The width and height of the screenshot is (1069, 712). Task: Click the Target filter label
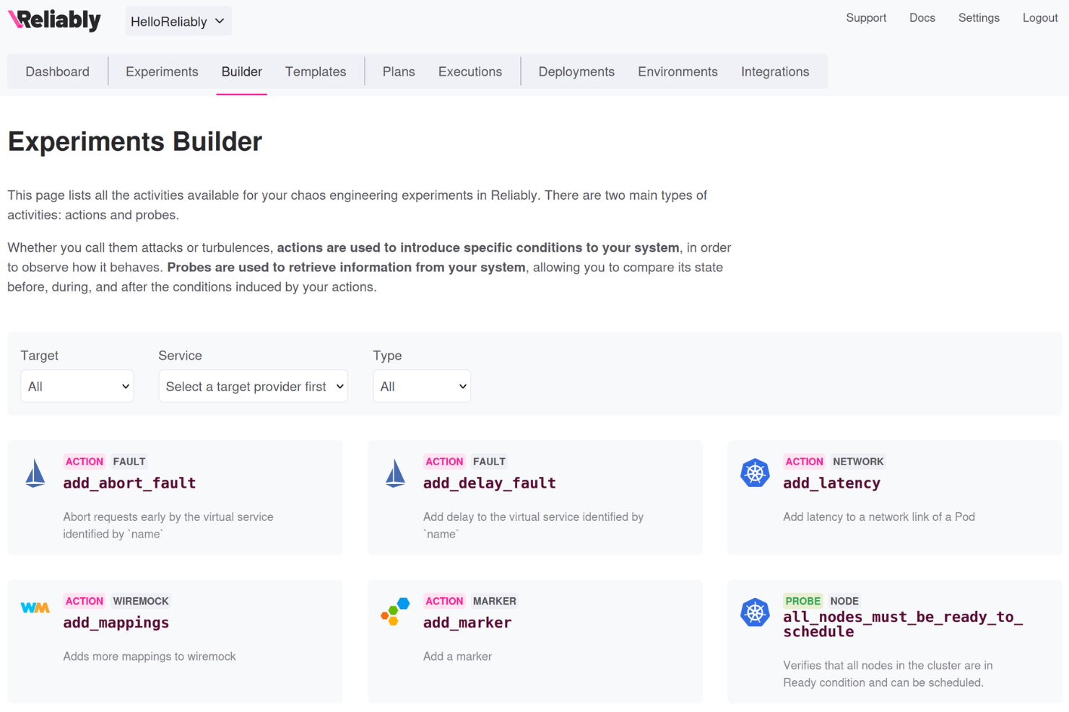[40, 356]
